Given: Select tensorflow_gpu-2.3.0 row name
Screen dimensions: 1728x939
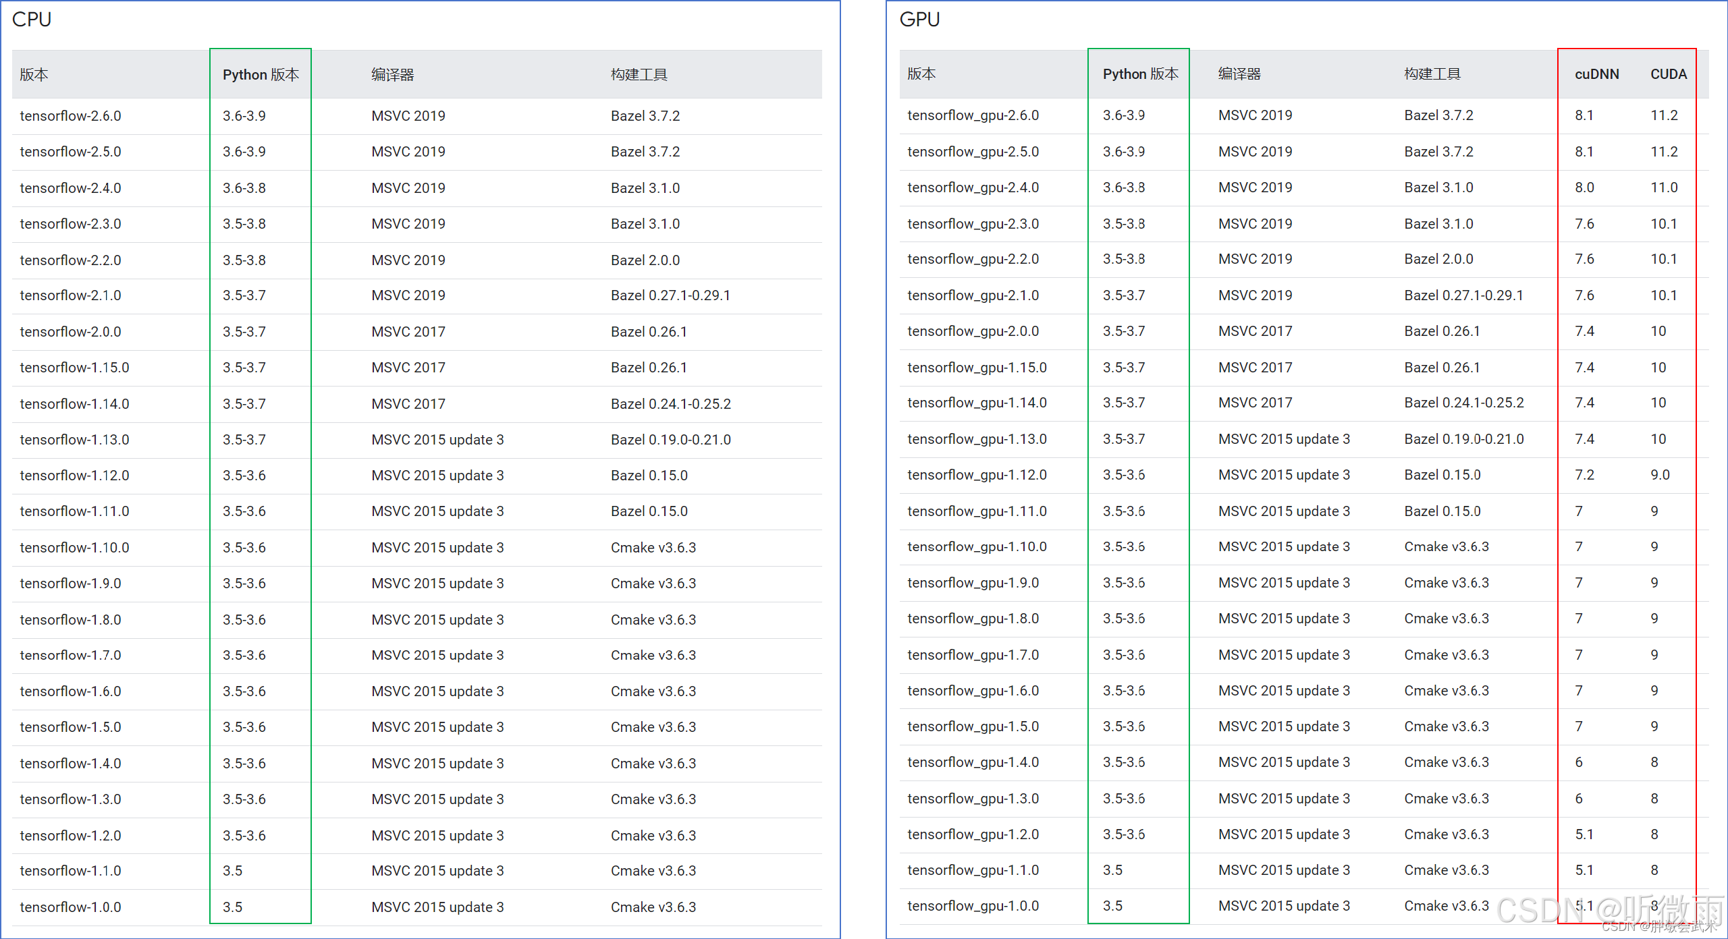Looking at the screenshot, I should point(973,224).
